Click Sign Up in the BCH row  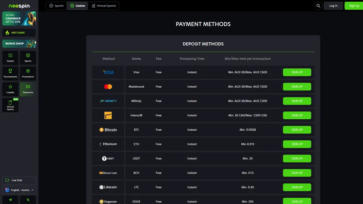pos(297,173)
